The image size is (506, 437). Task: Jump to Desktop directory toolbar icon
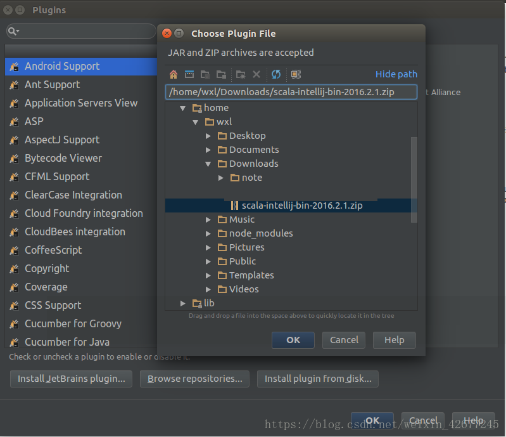click(189, 75)
